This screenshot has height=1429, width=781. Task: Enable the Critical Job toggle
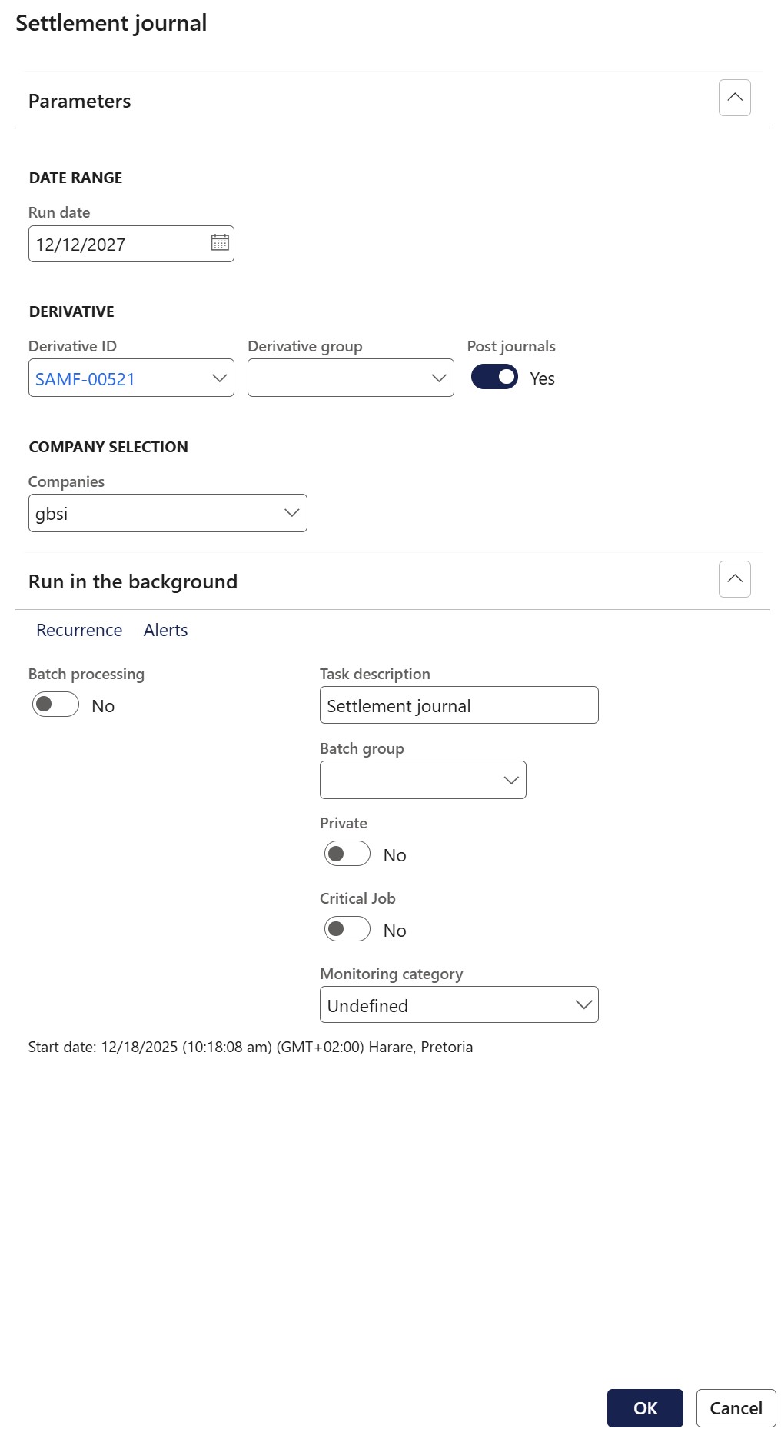[x=347, y=929]
